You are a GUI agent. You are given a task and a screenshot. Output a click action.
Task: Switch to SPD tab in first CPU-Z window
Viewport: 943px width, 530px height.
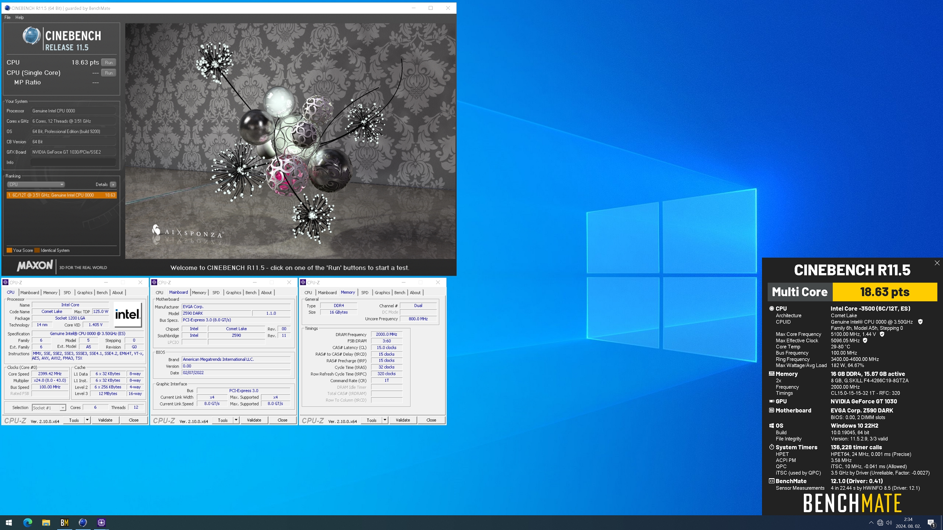click(67, 292)
